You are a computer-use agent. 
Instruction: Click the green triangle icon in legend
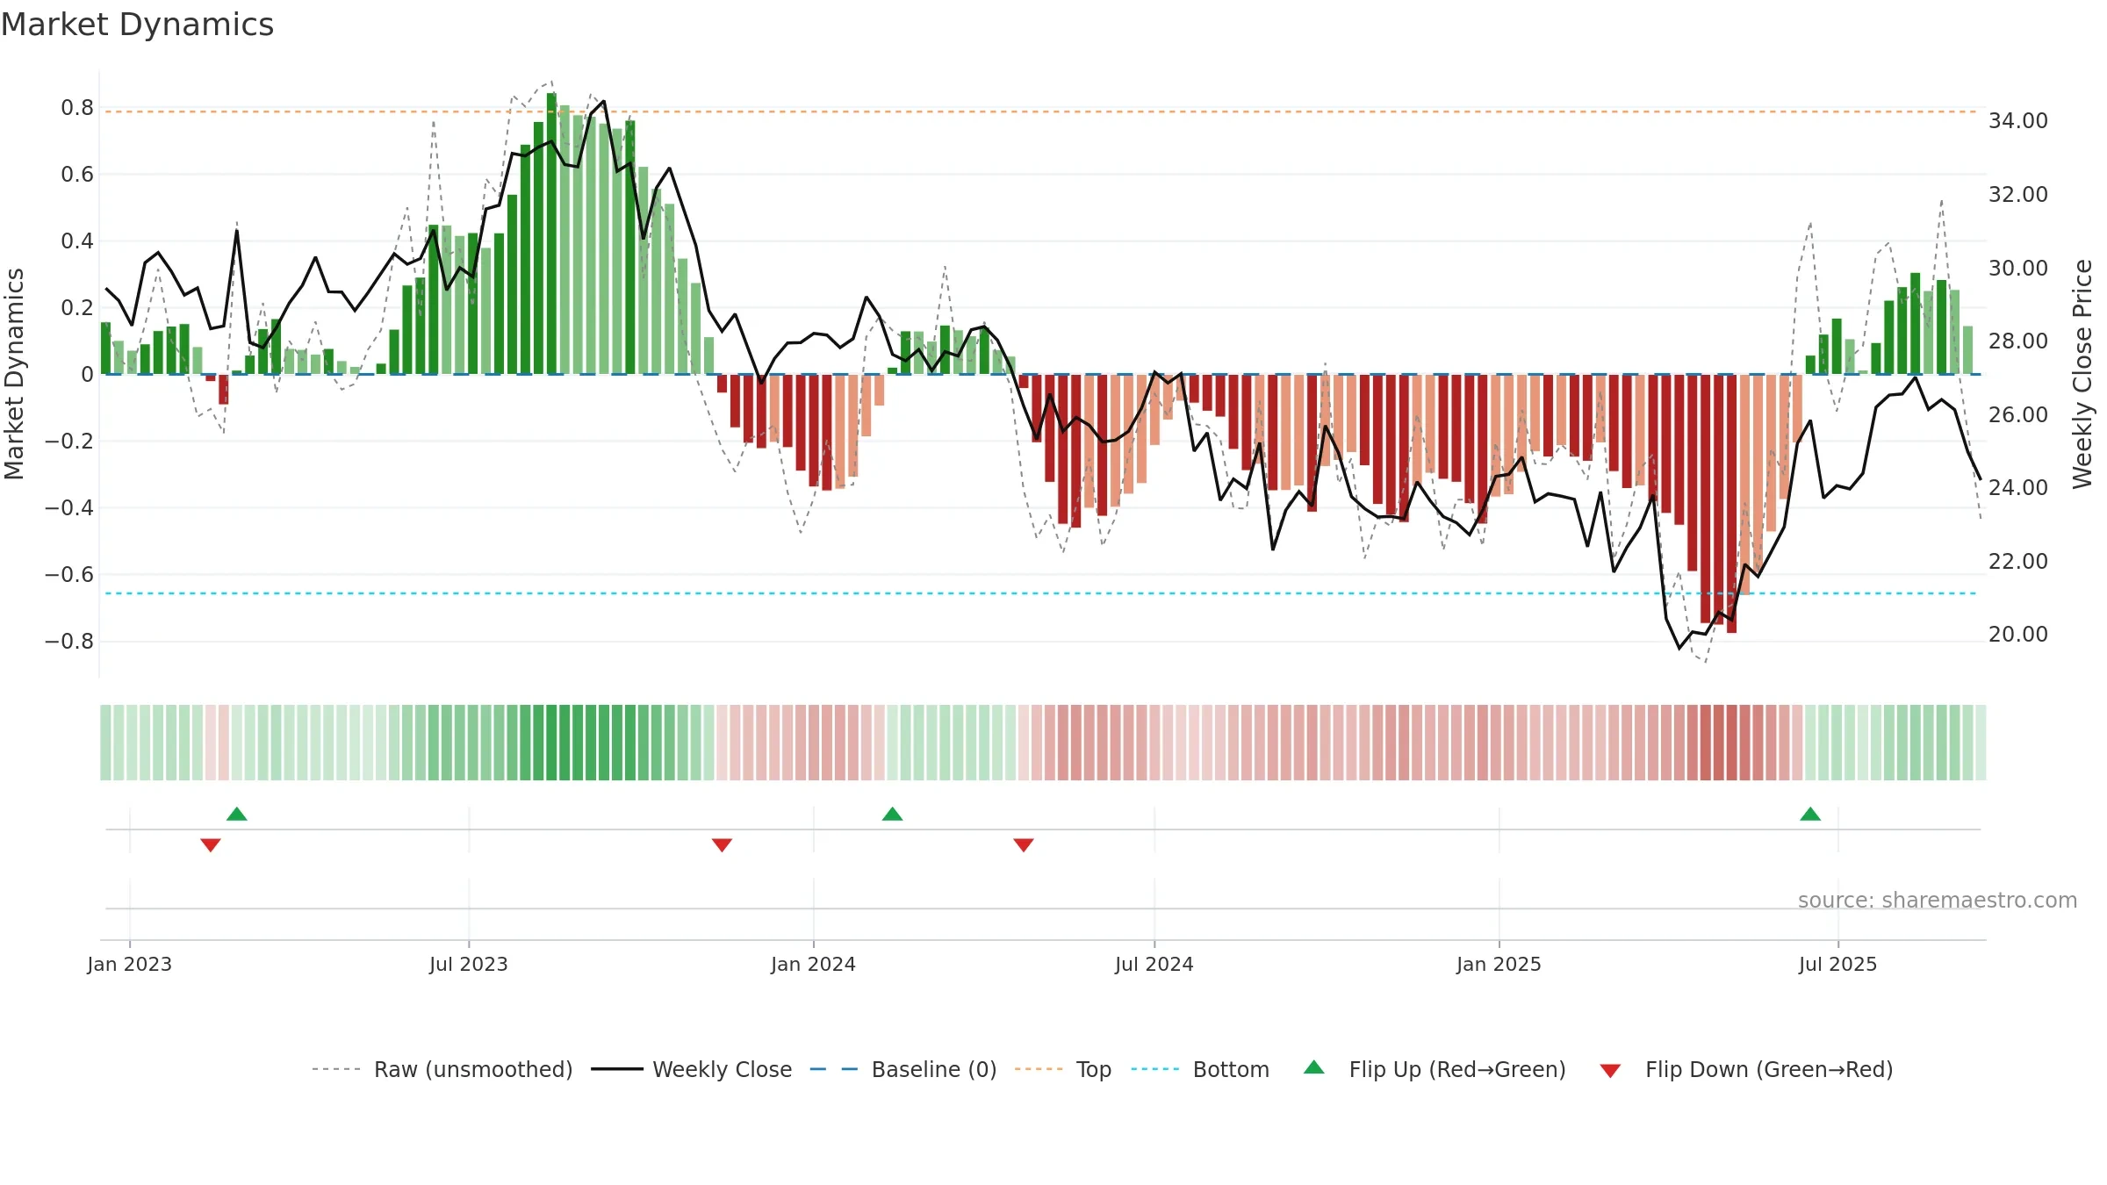(x=1314, y=1067)
